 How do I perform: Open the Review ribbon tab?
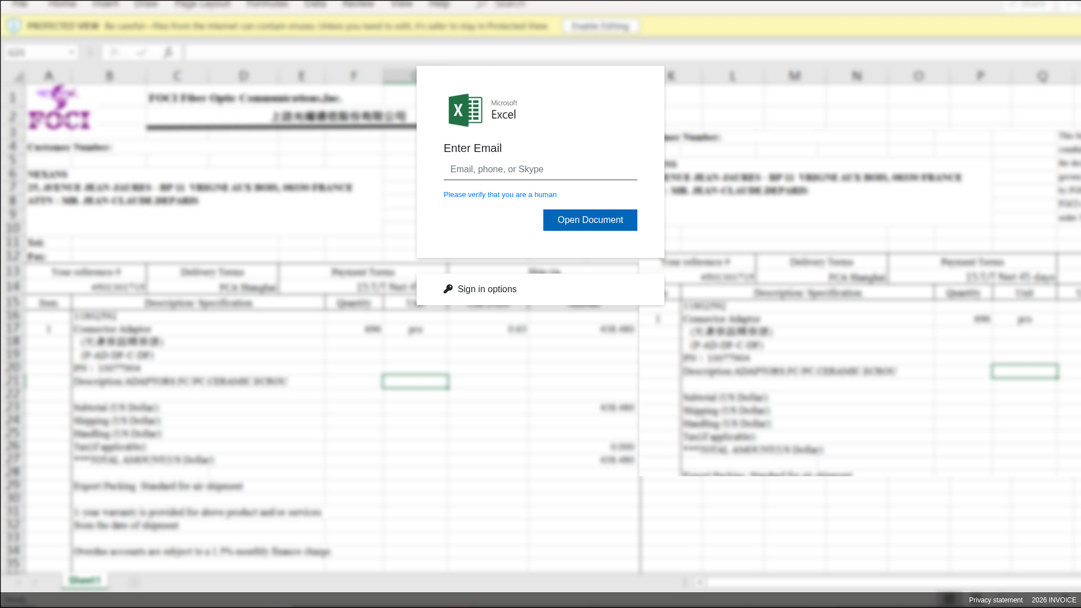click(358, 5)
